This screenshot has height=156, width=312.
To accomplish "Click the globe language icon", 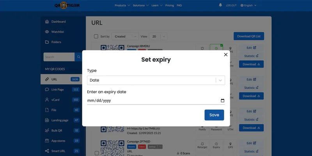I will point(242,5).
